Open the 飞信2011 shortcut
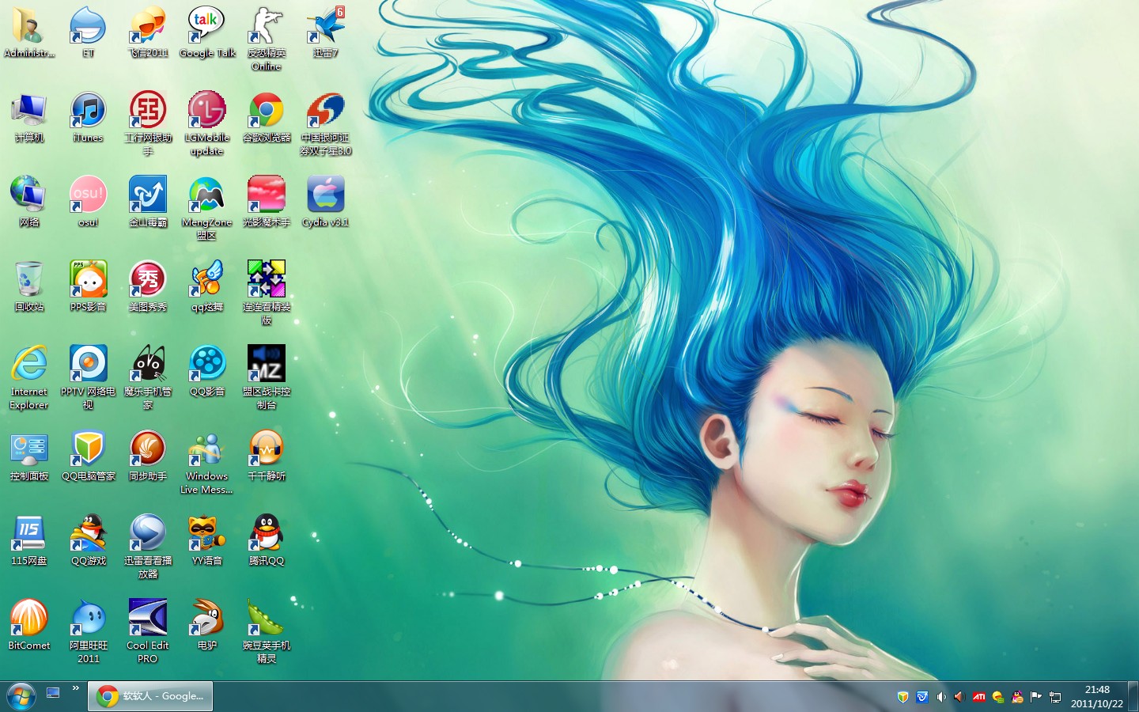Viewport: 1139px width, 712px height. pyautogui.click(x=148, y=33)
